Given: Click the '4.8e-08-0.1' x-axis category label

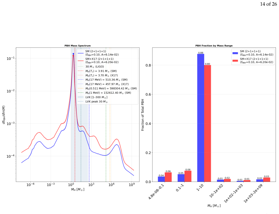Looking at the screenshot, I should point(157,192).
